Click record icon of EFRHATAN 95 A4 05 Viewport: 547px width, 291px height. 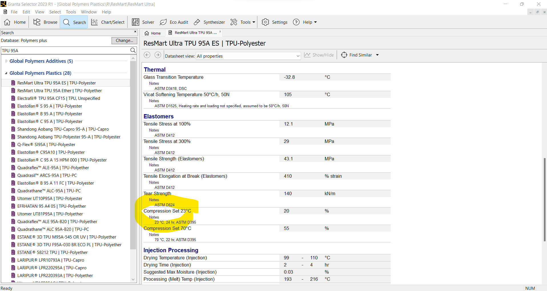[13, 206]
